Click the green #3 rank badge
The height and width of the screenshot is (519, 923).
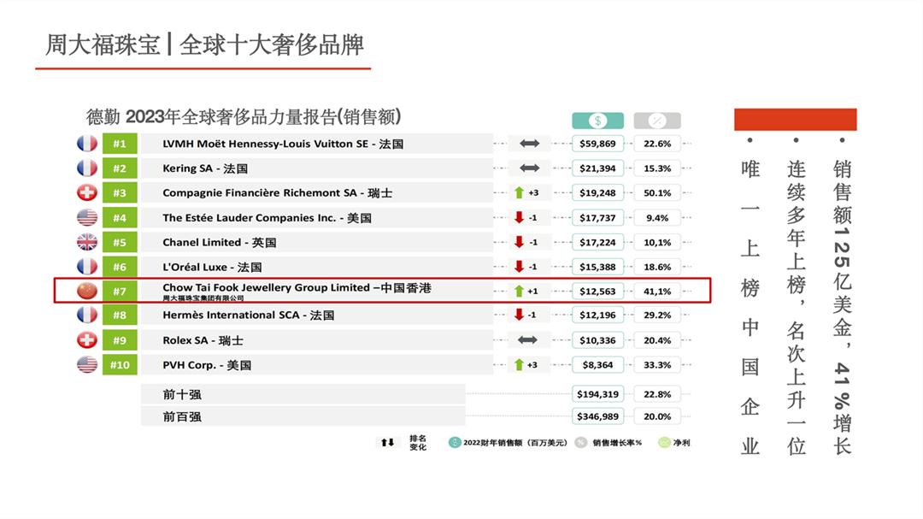[120, 192]
